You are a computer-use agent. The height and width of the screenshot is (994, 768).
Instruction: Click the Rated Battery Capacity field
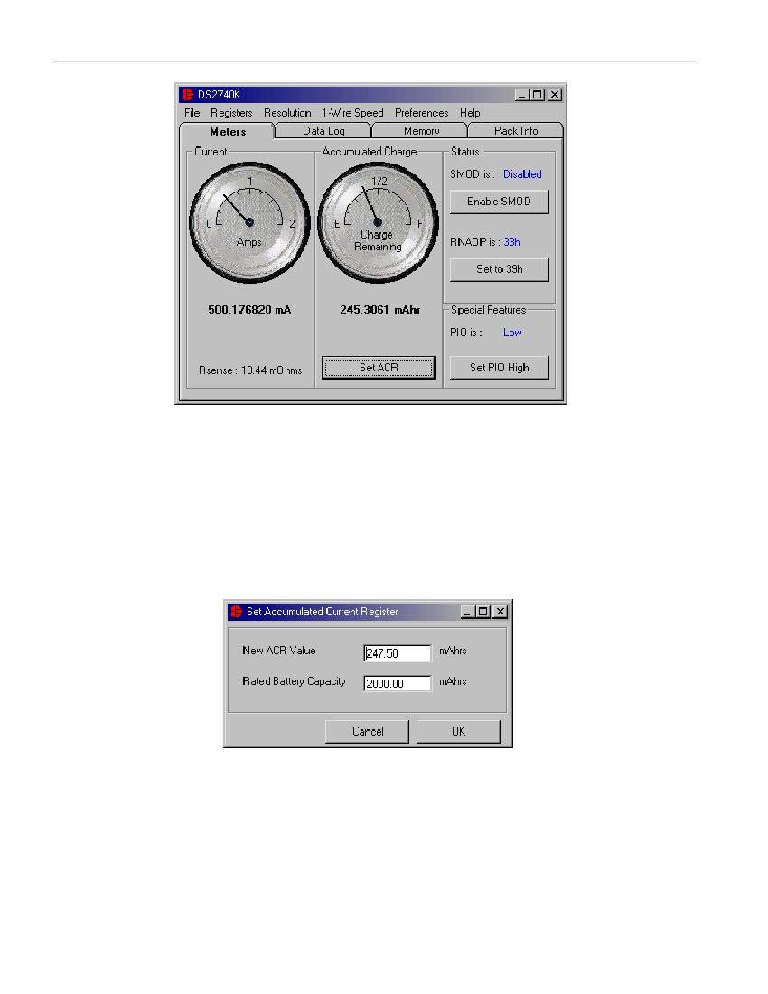pyautogui.click(x=398, y=683)
